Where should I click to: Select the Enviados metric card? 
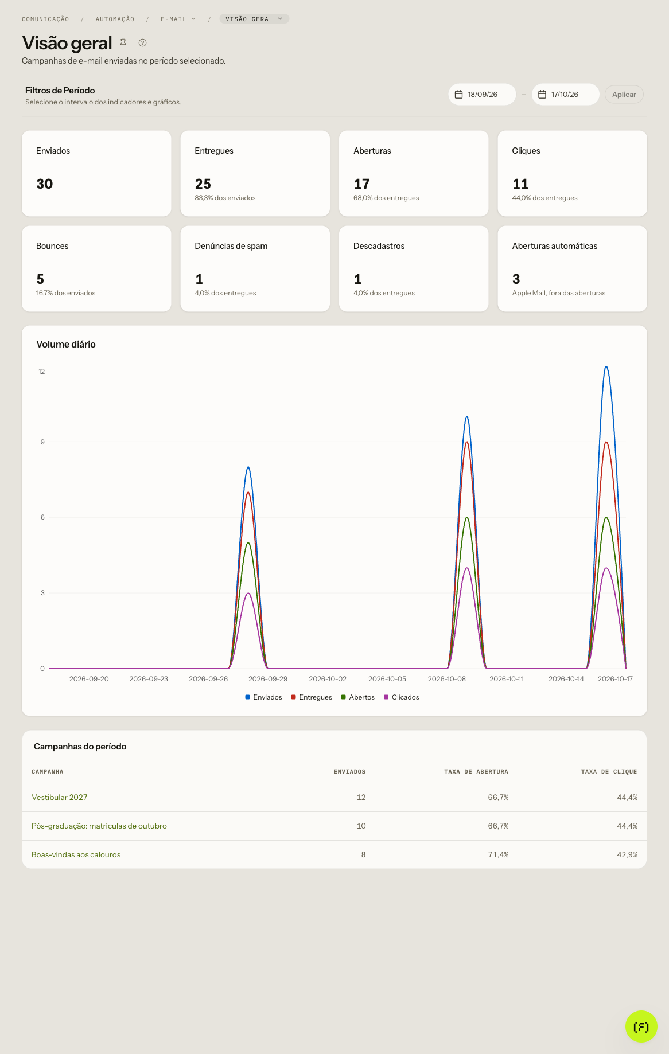coord(96,173)
